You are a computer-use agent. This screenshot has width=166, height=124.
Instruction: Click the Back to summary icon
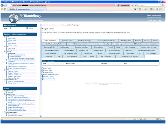pos(43,77)
